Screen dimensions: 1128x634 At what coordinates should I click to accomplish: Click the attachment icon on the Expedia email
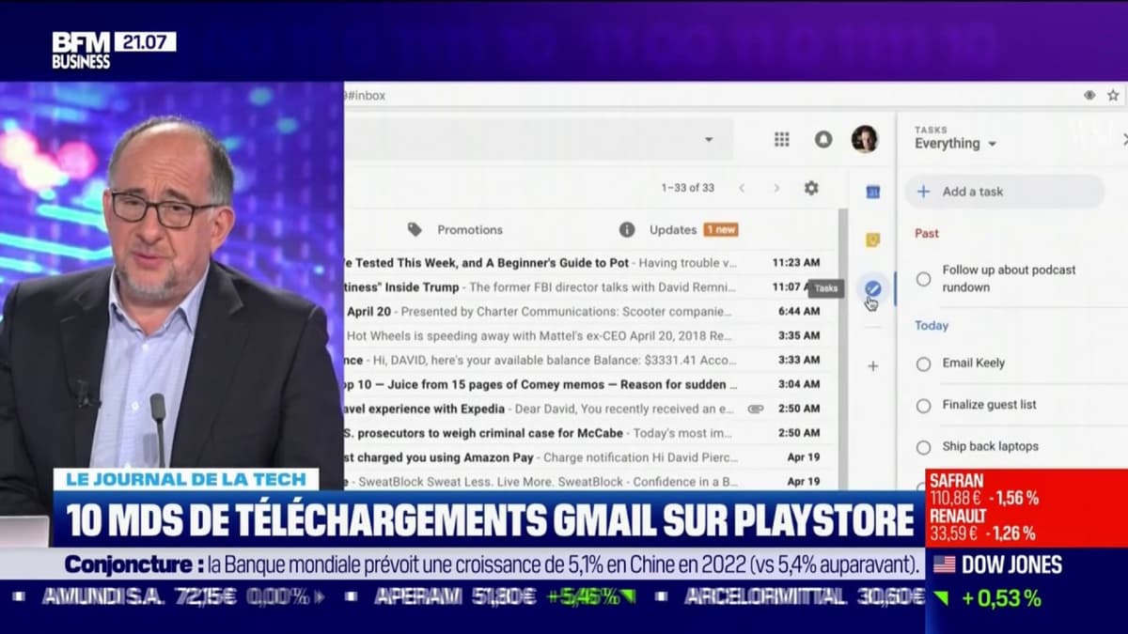(x=755, y=410)
